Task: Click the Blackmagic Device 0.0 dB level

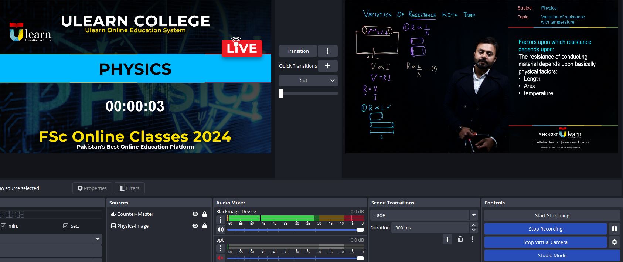Action: point(357,212)
